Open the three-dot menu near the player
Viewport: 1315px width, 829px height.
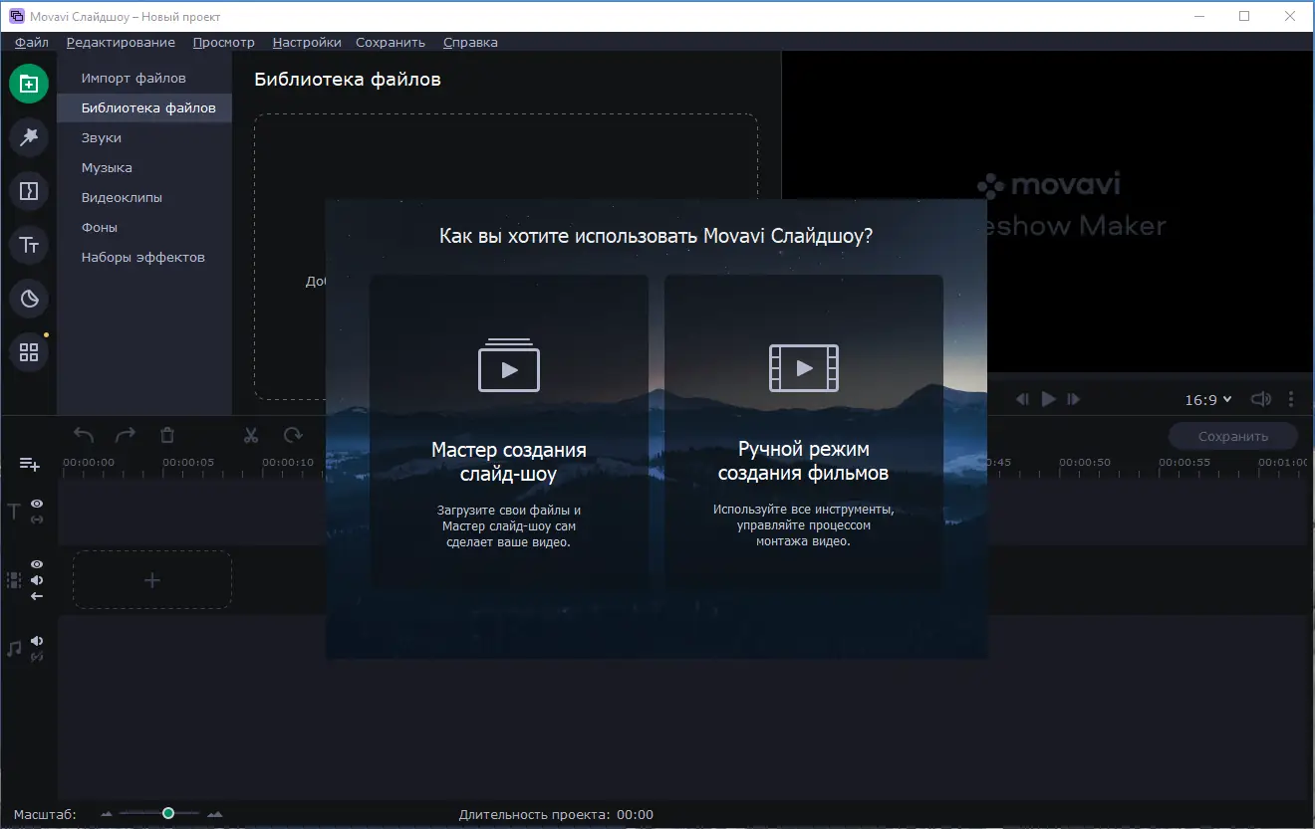tap(1291, 399)
